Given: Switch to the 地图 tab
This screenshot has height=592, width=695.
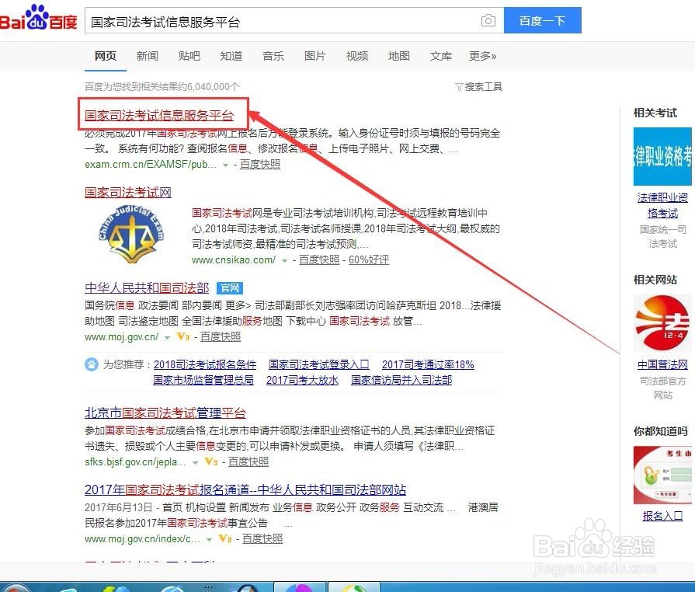Looking at the screenshot, I should click(x=399, y=56).
